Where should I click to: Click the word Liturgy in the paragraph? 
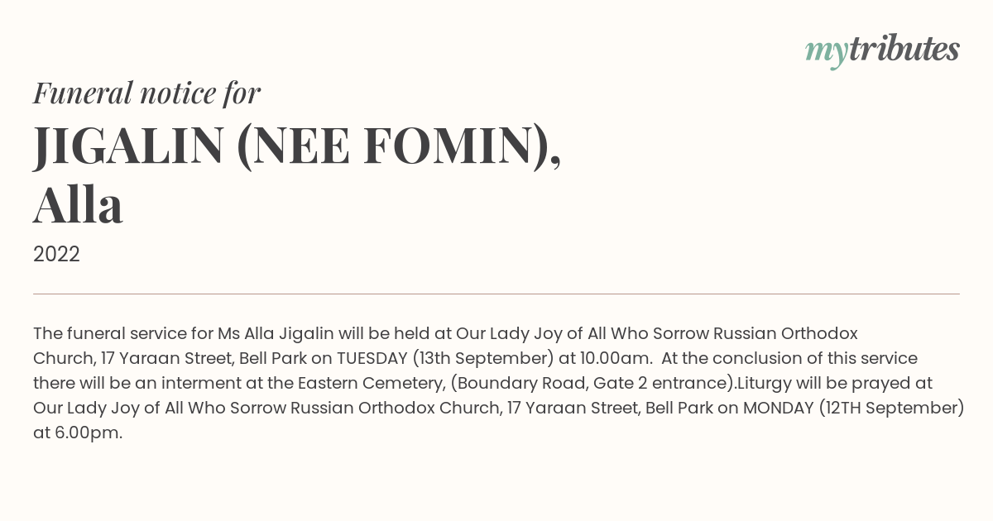tap(763, 384)
